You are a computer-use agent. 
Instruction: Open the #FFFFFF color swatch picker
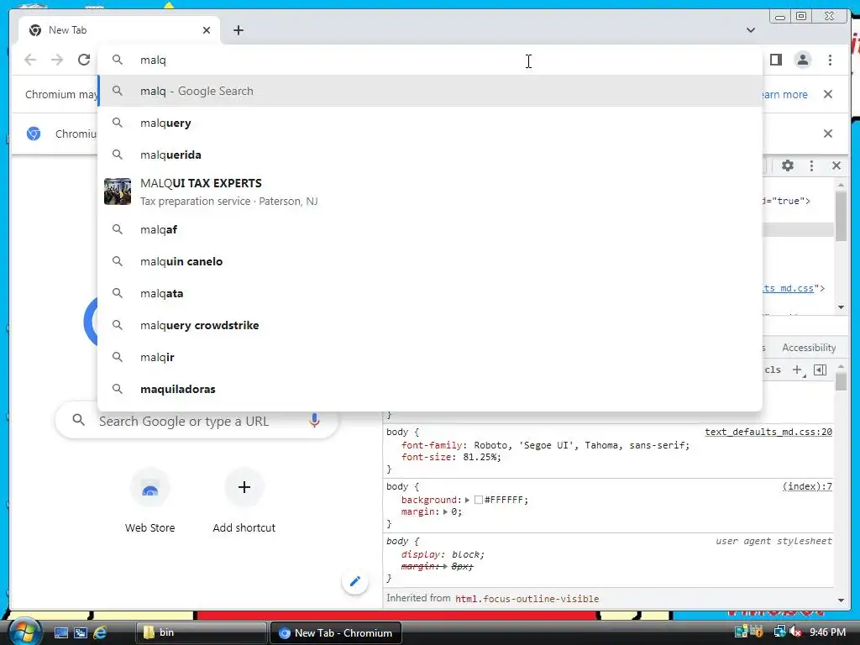tap(479, 500)
